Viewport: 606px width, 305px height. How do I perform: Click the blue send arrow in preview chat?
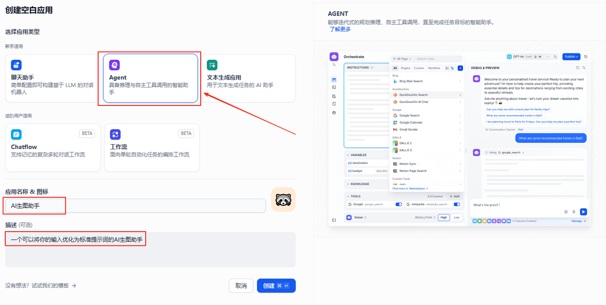click(x=583, y=212)
